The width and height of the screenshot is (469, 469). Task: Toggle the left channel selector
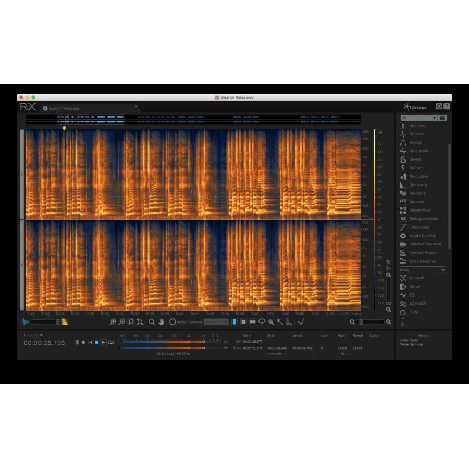click(x=22, y=175)
